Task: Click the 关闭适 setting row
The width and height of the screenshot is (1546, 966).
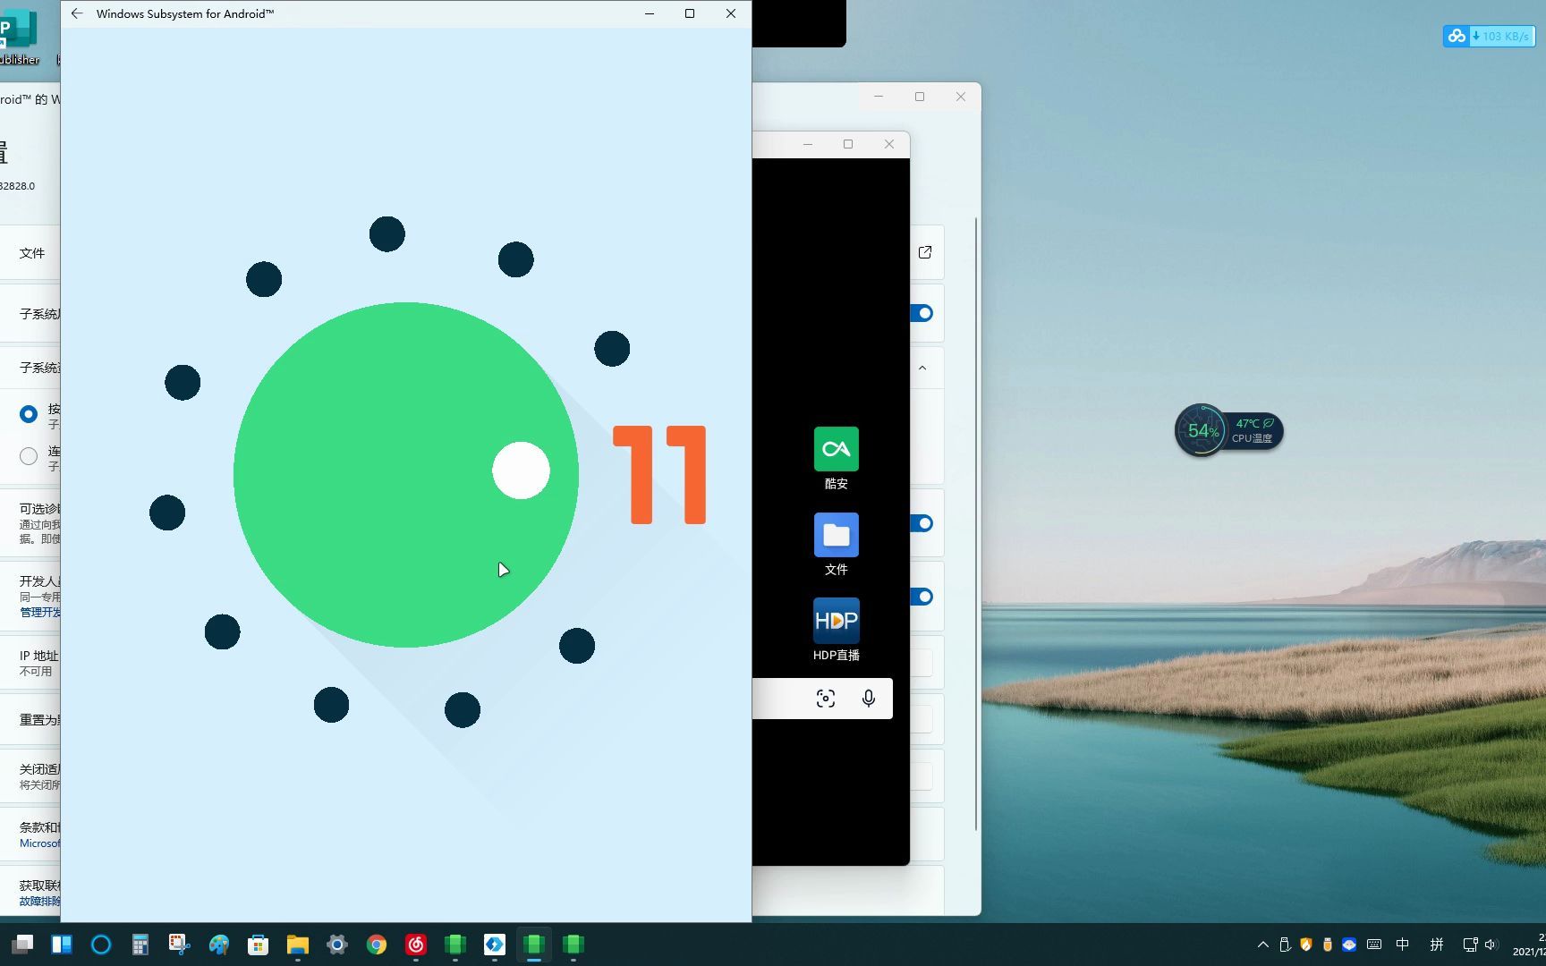Action: click(x=30, y=776)
